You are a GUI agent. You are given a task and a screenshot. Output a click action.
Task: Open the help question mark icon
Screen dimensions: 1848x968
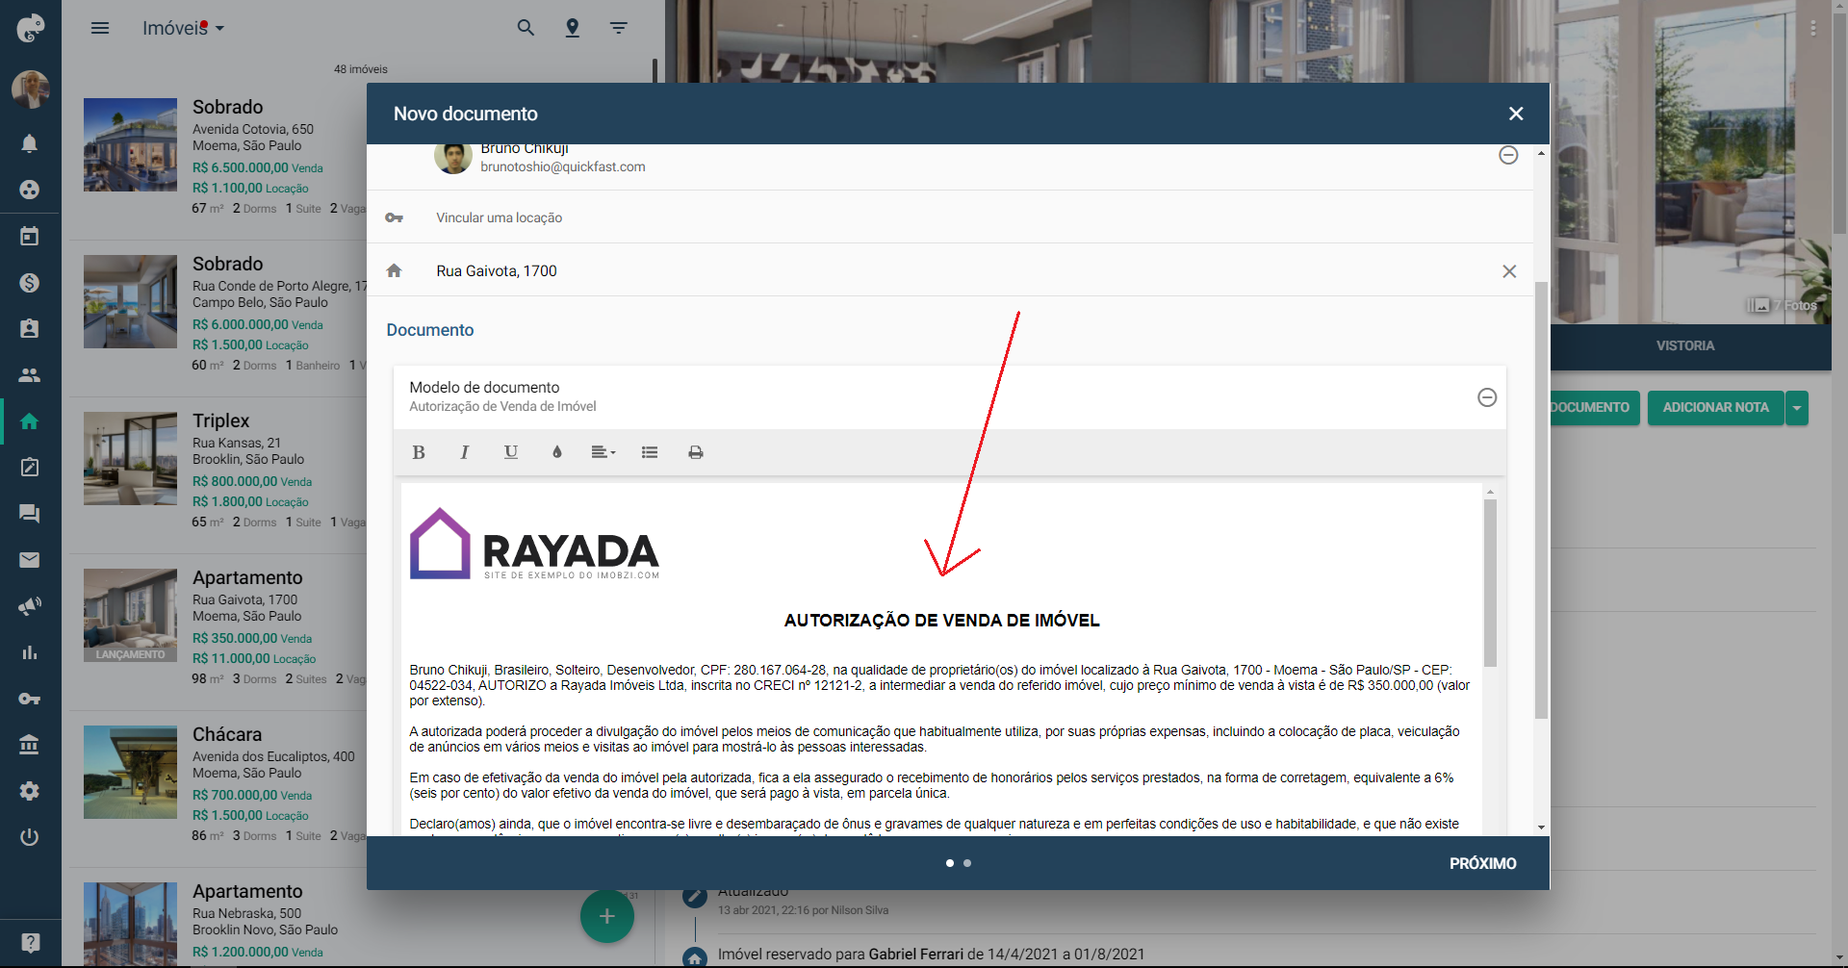pos(31,942)
